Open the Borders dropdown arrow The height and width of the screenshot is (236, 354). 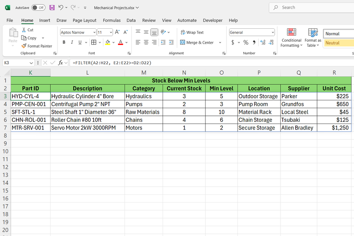100,42
